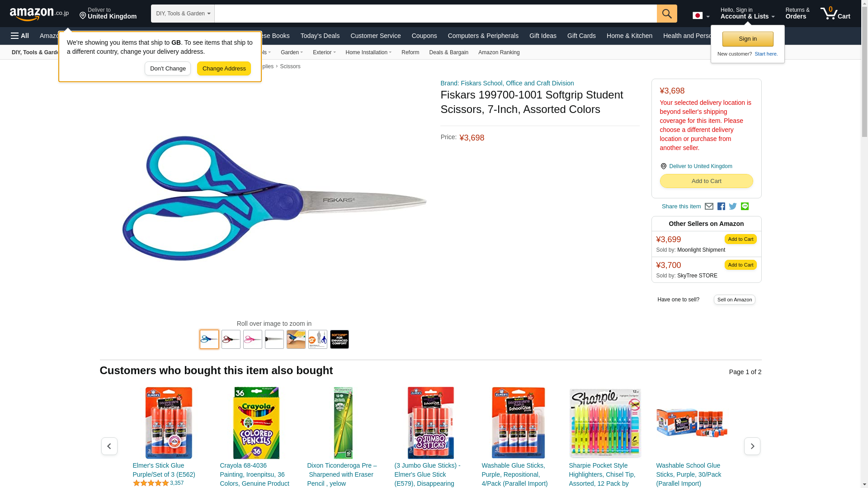Expand the DIY, Tools & Garden search category dropdown
Image resolution: width=868 pixels, height=488 pixels.
pos(183,14)
